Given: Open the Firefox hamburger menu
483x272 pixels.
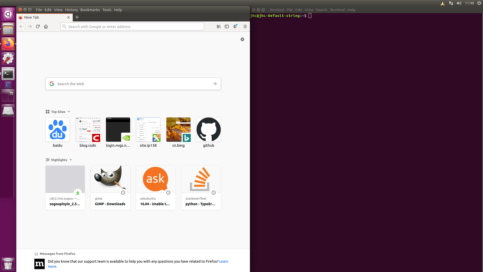Looking at the screenshot, I should [245, 26].
